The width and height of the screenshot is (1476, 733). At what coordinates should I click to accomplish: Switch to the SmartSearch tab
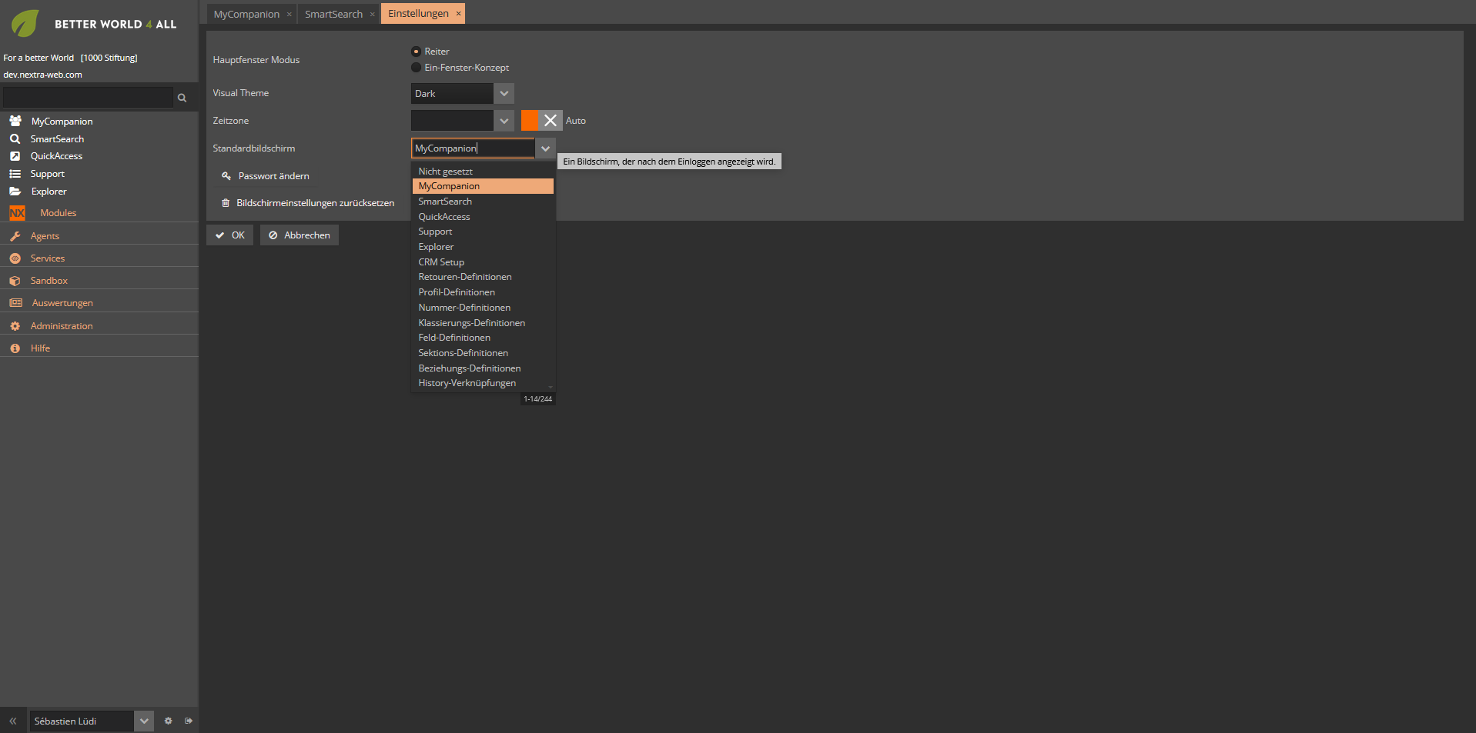[333, 13]
